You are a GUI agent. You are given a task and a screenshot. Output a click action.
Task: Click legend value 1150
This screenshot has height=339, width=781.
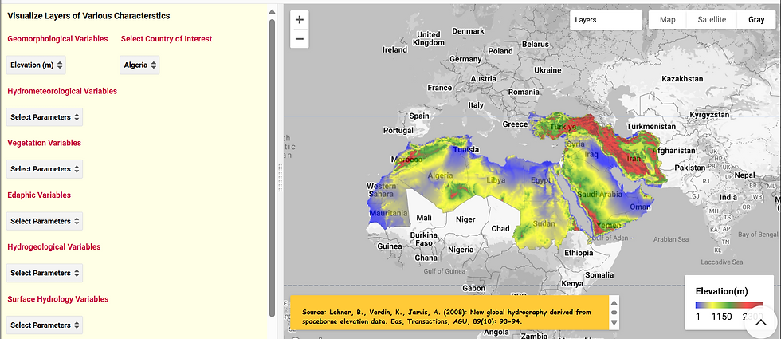pos(722,317)
